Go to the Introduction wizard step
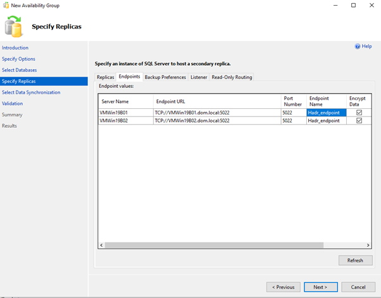The width and height of the screenshot is (381, 298). [15, 47]
